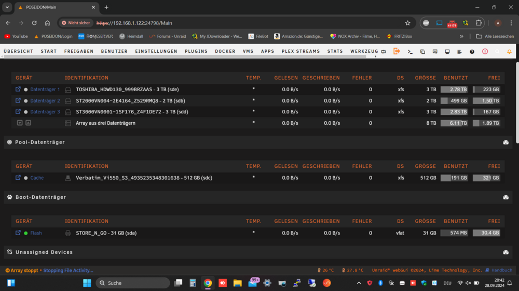Image resolution: width=519 pixels, height=291 pixels.
Task: Click the browser address bar URL
Action: point(134,23)
